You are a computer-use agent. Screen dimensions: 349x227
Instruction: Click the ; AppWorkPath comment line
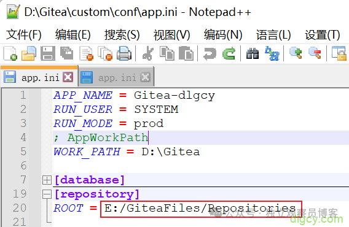tap(101, 137)
